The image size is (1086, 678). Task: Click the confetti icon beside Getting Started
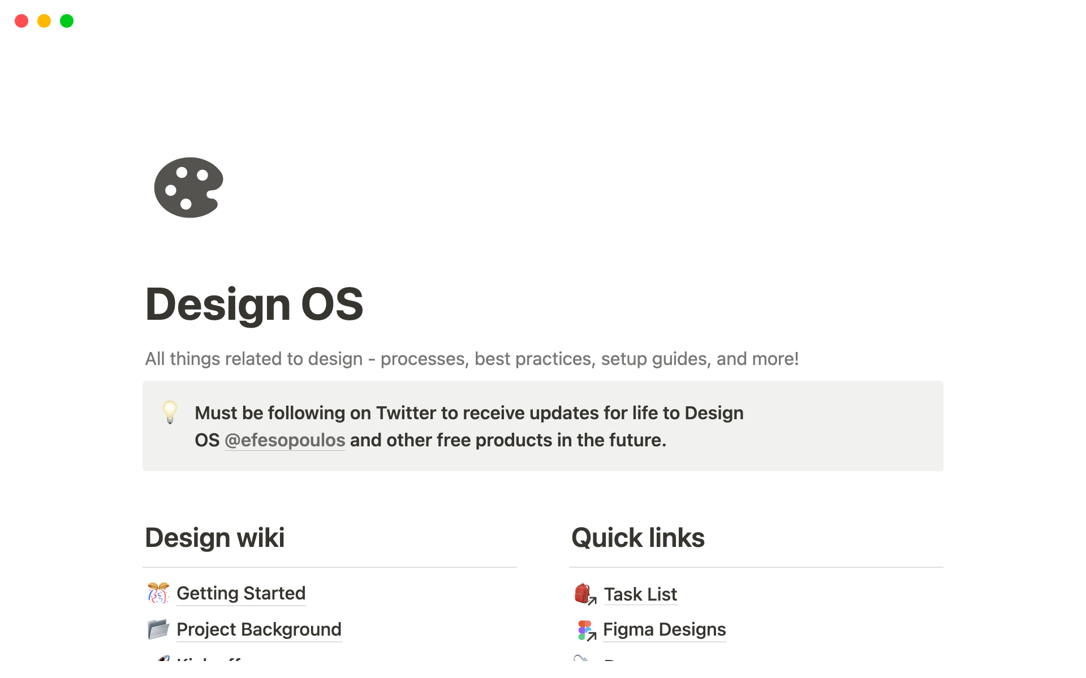pos(158,593)
